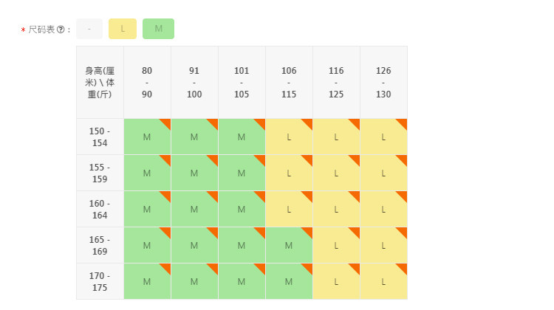Select the yellow L size swatch
Image resolution: width=554 pixels, height=310 pixels.
(123, 29)
